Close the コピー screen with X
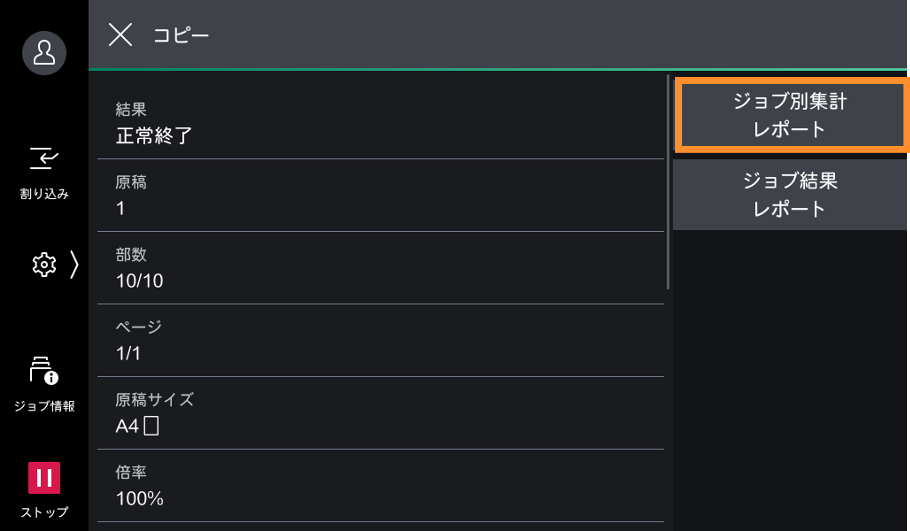The image size is (910, 531). 120,35
